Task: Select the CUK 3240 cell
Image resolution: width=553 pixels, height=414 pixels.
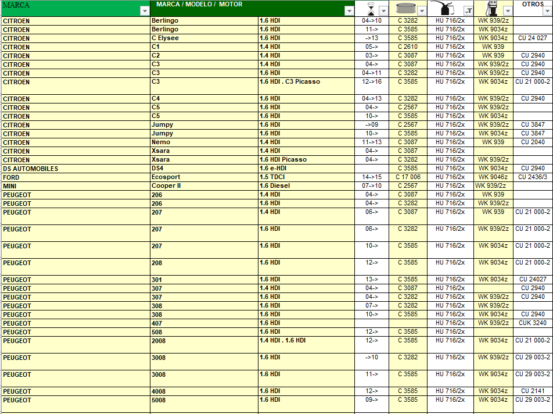Action: click(x=533, y=323)
